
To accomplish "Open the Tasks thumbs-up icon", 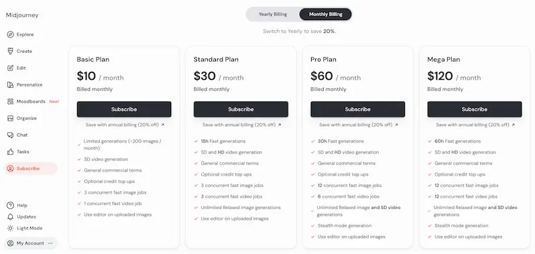I will pyautogui.click(x=10, y=151).
